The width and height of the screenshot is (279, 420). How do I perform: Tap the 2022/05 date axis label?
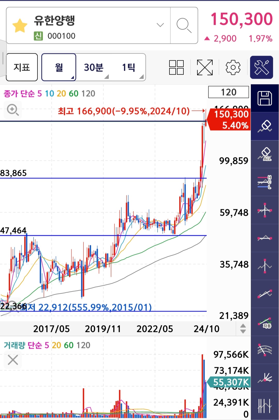[x=155, y=329]
